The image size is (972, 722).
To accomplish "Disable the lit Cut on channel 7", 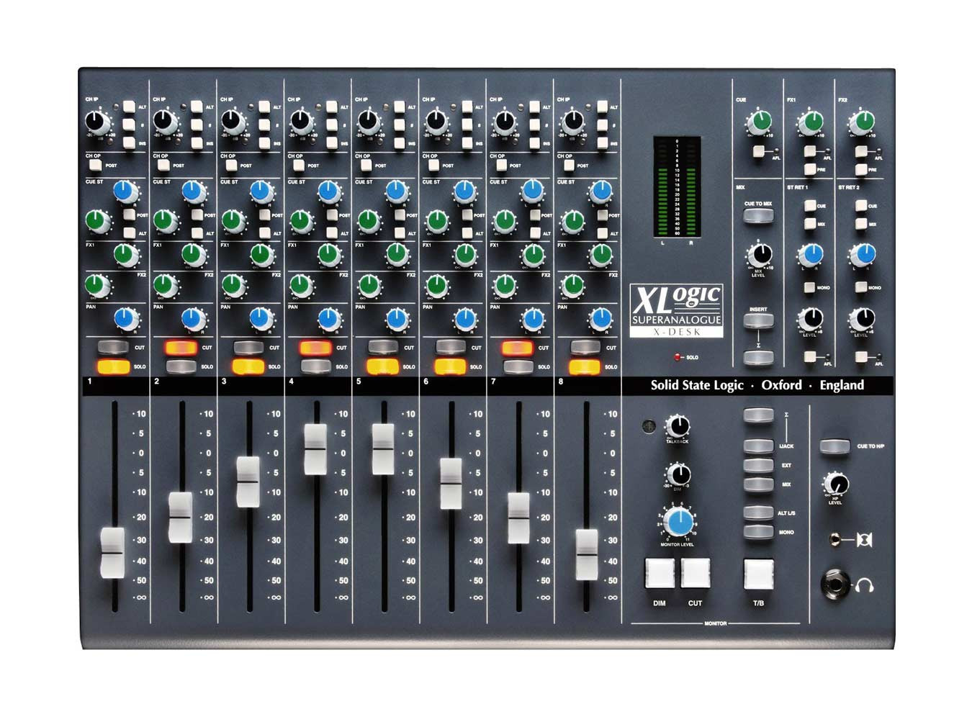I will click(517, 348).
